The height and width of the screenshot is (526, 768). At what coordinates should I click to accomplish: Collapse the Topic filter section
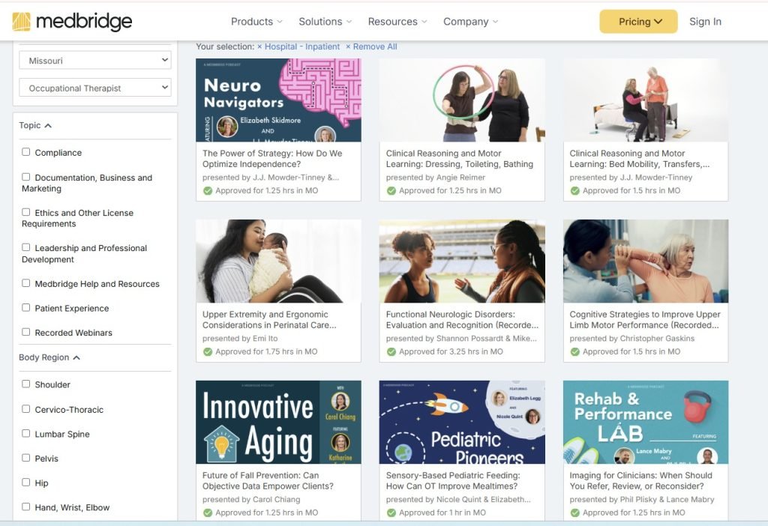(35, 125)
